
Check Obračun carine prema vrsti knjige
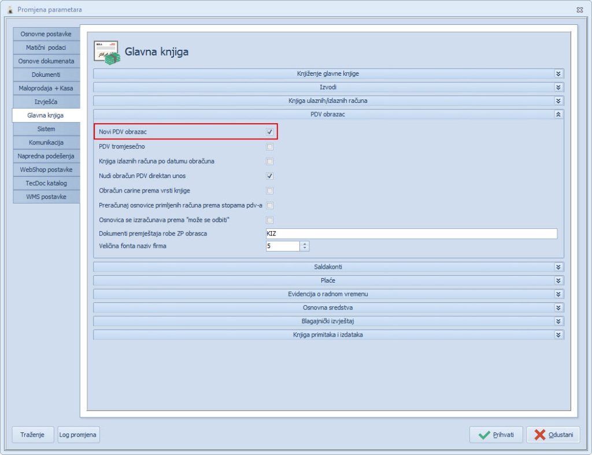[269, 191]
